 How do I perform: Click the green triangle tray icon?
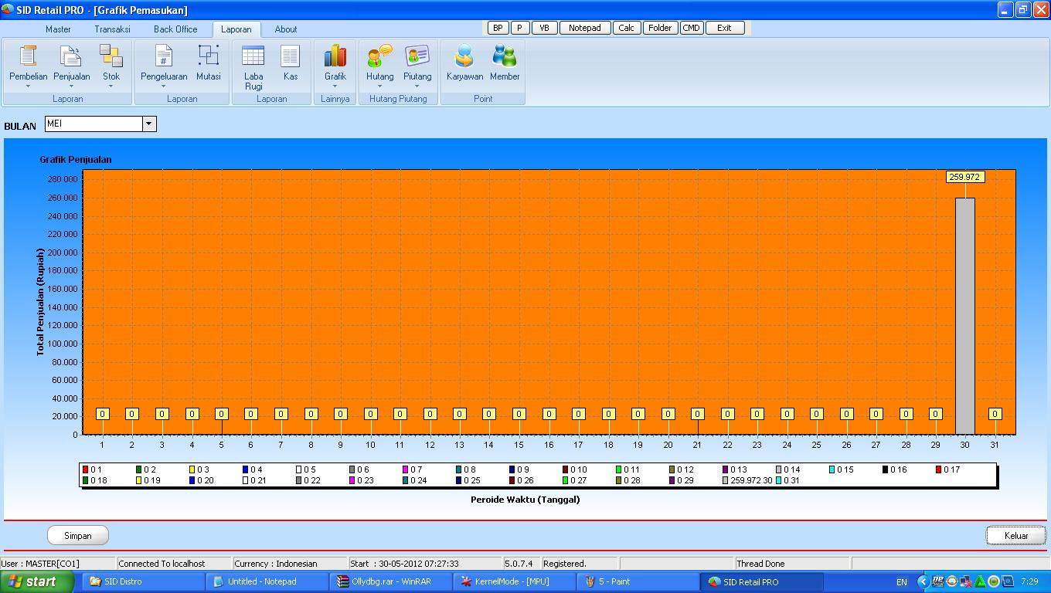980,581
